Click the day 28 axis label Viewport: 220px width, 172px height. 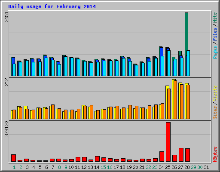click(187, 167)
